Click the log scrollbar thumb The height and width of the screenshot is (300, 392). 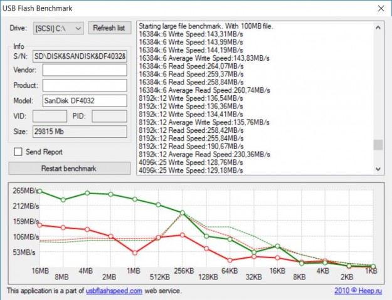(x=378, y=145)
